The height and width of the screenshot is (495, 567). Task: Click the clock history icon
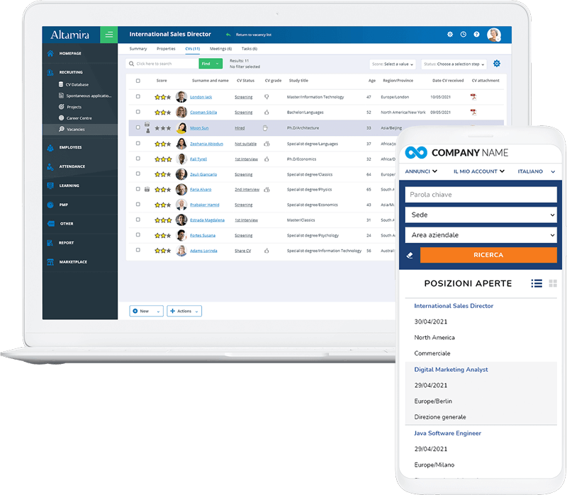[x=464, y=34]
